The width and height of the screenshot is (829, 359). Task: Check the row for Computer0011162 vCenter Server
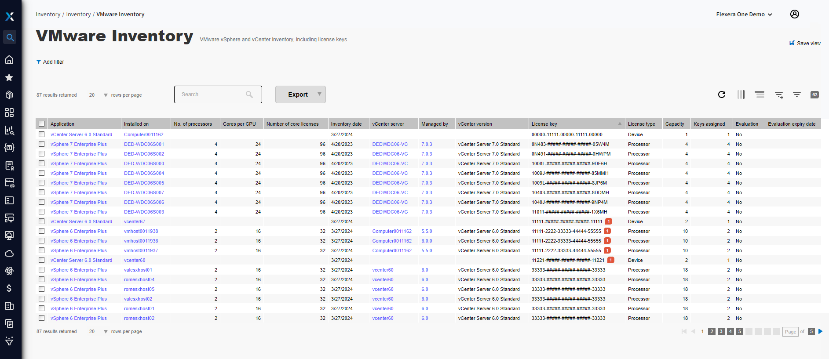click(41, 134)
